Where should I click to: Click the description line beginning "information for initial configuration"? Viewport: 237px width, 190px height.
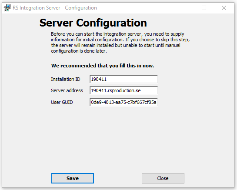click(x=120, y=40)
